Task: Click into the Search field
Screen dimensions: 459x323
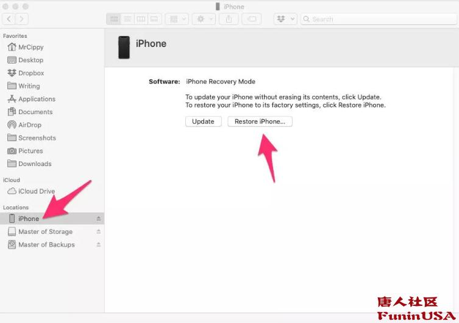Action: pos(378,19)
